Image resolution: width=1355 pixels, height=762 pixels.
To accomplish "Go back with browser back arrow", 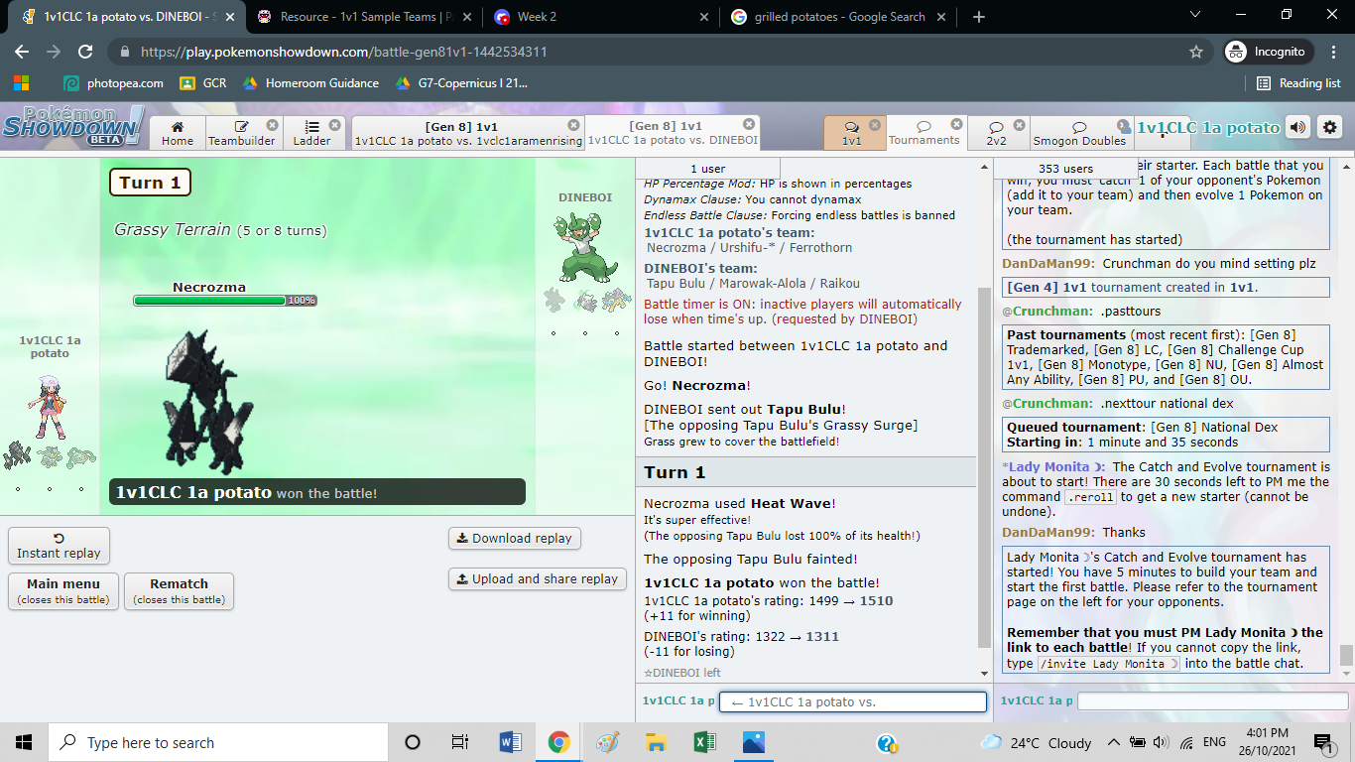I will (22, 52).
